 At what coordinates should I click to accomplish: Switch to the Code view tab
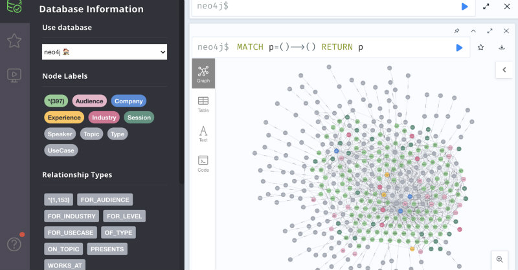203,164
